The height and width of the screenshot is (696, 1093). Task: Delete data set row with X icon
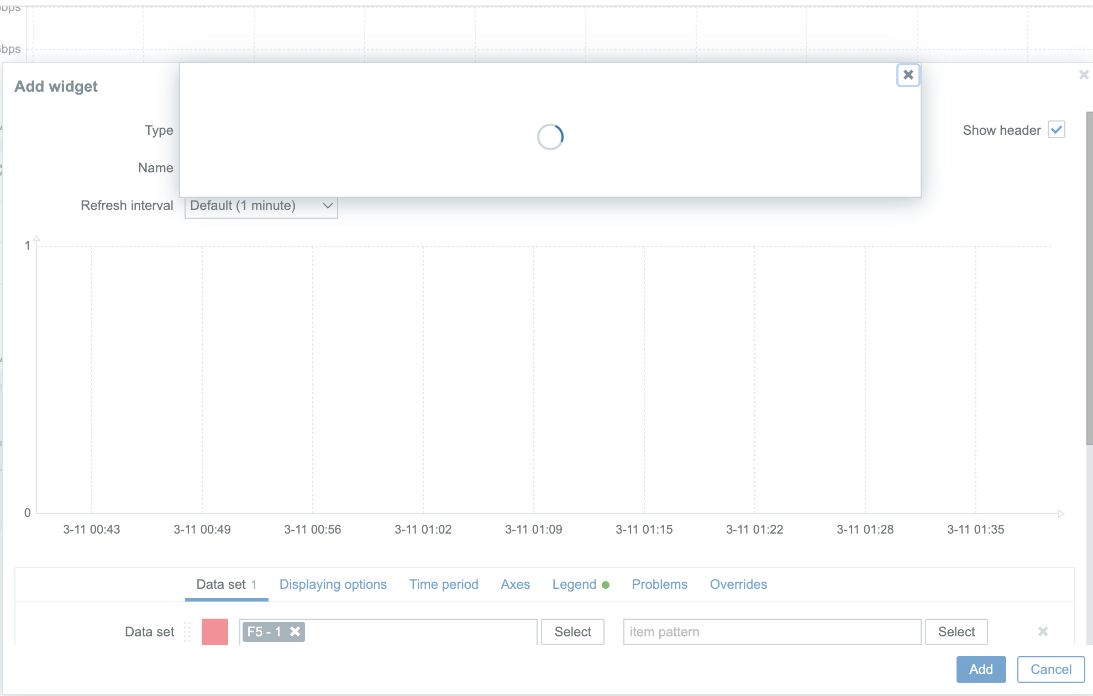click(1043, 631)
